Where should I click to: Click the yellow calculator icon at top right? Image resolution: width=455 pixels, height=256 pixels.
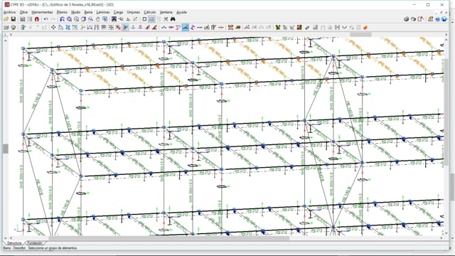point(430,19)
